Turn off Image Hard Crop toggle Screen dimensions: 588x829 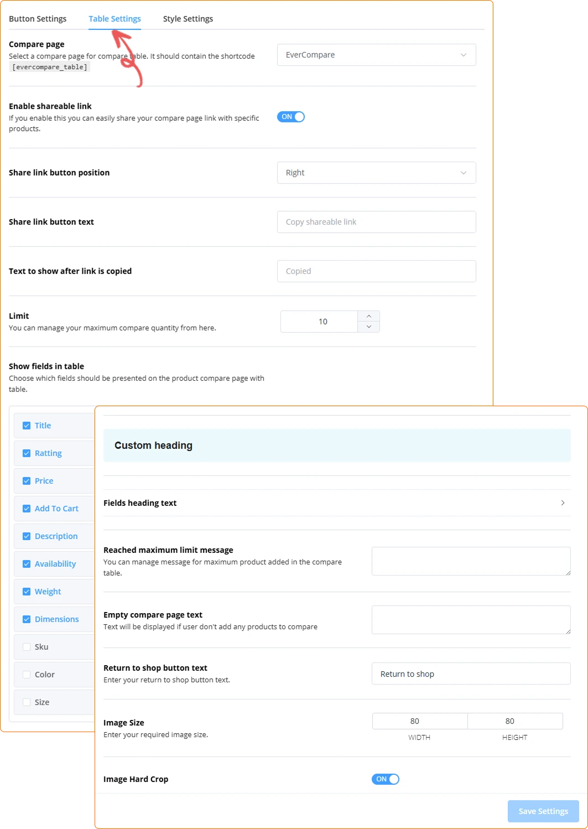[386, 779]
